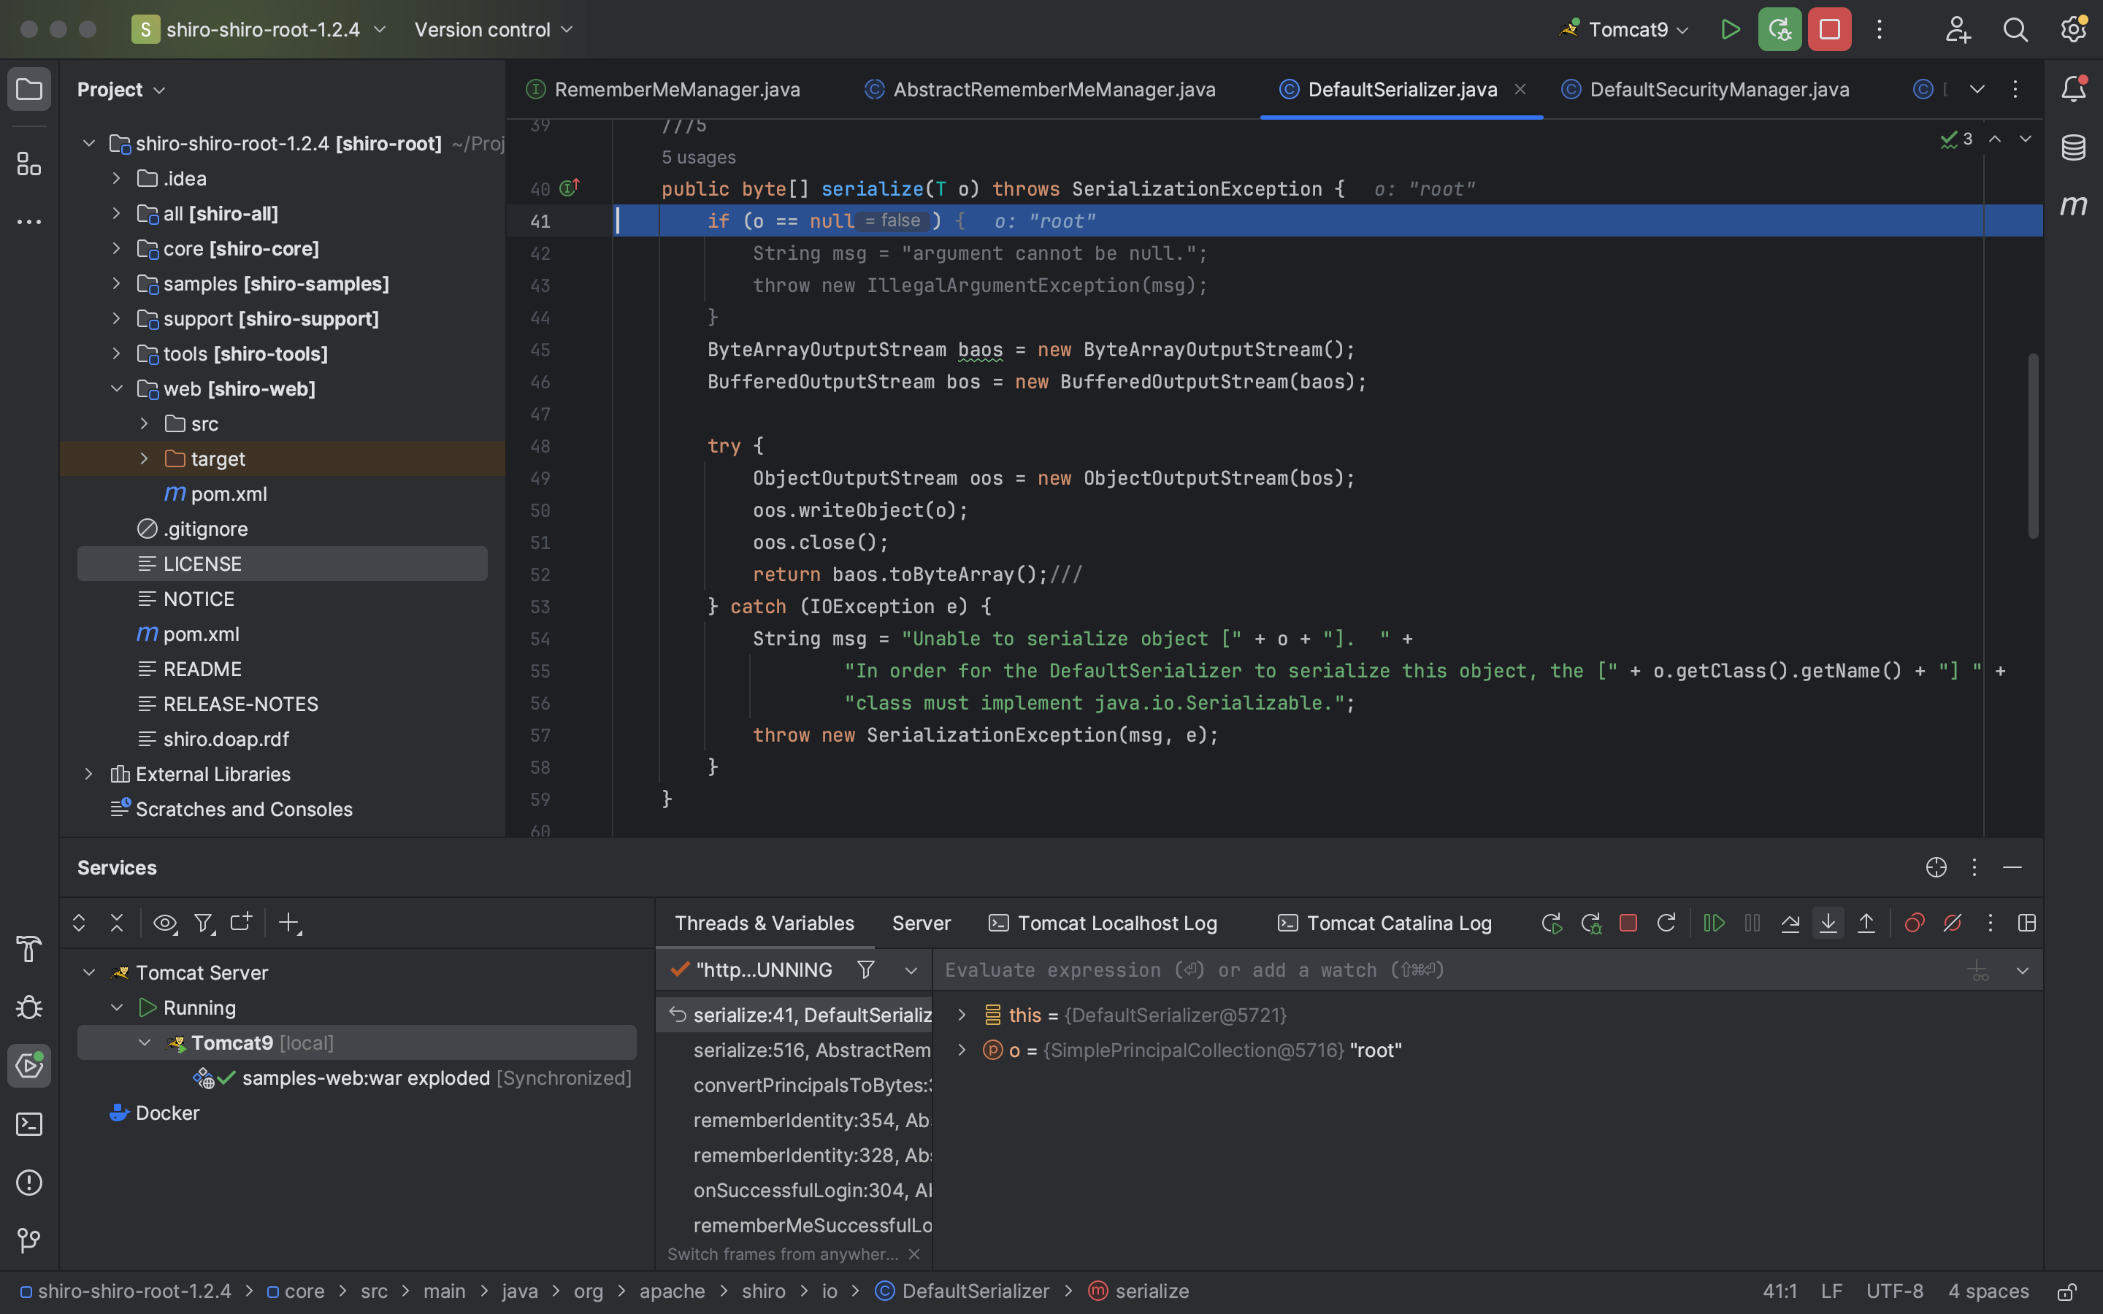Collapse the web [shiro-web] module
The image size is (2103, 1314).
pos(116,388)
